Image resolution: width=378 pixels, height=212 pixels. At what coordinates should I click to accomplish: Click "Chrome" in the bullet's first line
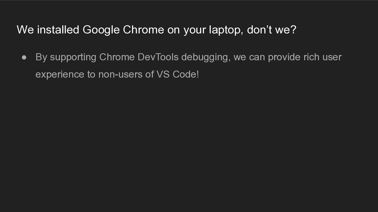tap(117, 57)
